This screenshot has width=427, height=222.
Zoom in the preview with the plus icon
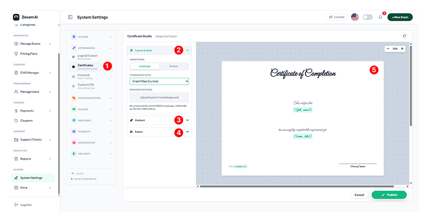point(402,49)
